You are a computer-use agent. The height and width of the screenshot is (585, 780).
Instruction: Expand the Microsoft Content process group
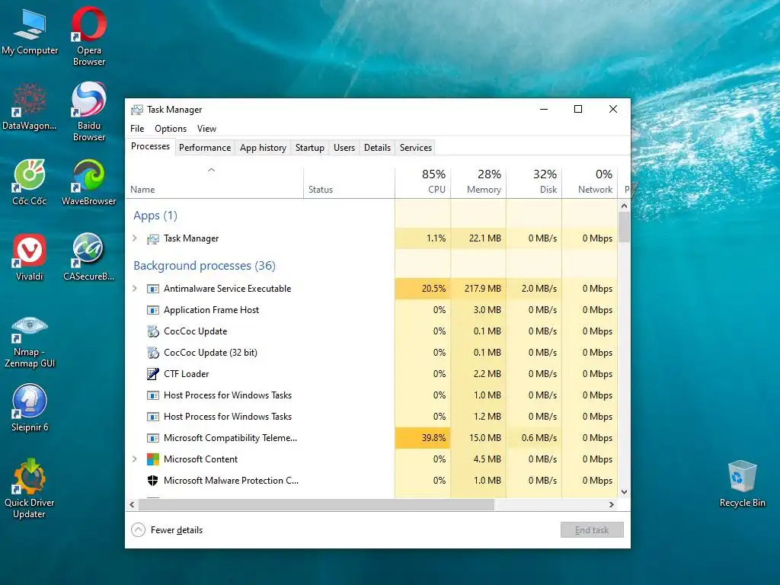pos(134,459)
